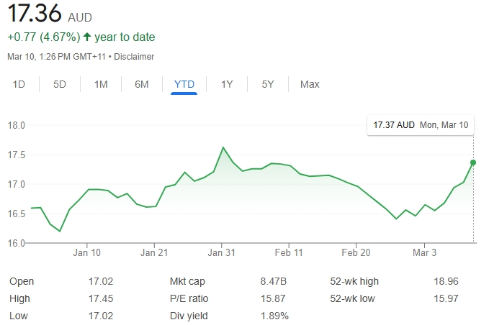
Task: Click the 17.36 stock price heading
Action: point(35,15)
